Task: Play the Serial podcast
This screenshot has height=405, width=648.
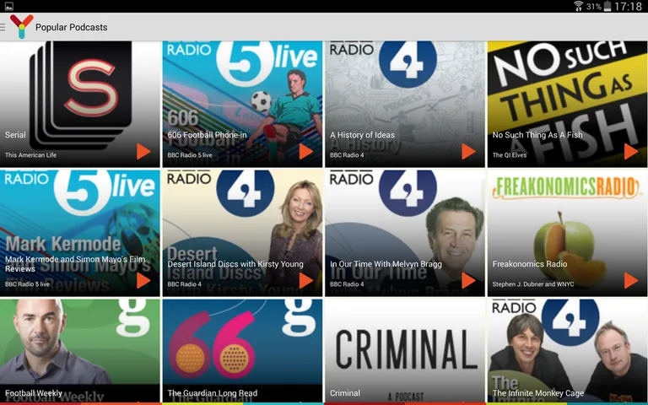Action: [143, 152]
